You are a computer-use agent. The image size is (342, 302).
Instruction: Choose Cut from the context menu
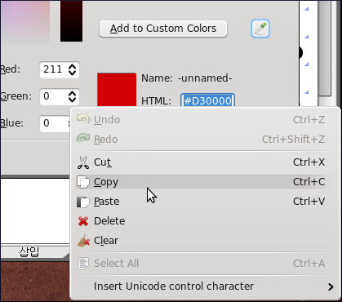[204, 162]
